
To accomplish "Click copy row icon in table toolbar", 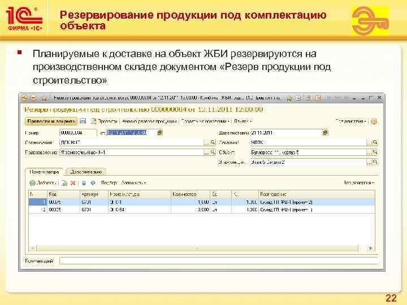I will tap(64, 183).
